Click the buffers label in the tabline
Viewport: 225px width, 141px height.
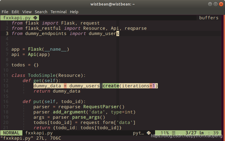[209, 18]
